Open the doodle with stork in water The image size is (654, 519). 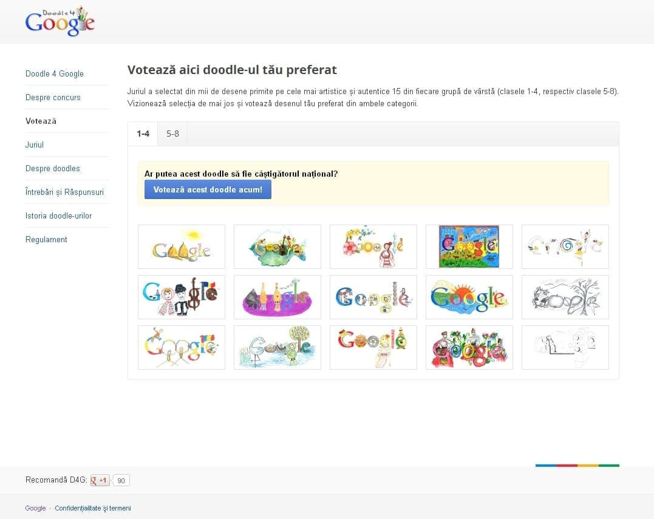pyautogui.click(x=278, y=347)
